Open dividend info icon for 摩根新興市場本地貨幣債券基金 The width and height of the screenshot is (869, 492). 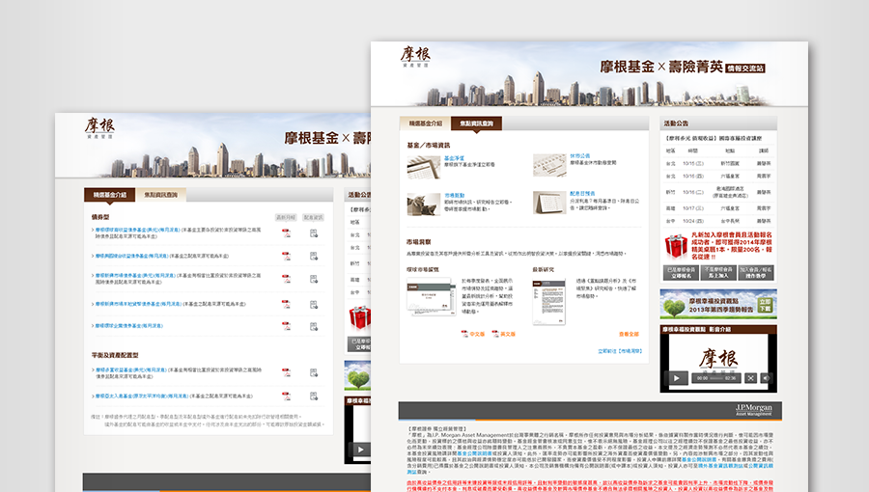[x=314, y=304]
